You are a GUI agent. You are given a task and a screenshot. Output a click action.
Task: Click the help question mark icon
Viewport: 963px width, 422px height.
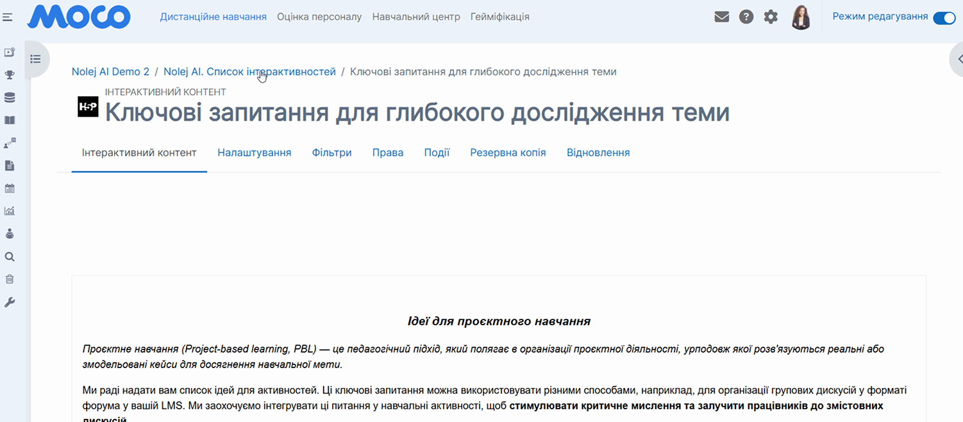(746, 17)
